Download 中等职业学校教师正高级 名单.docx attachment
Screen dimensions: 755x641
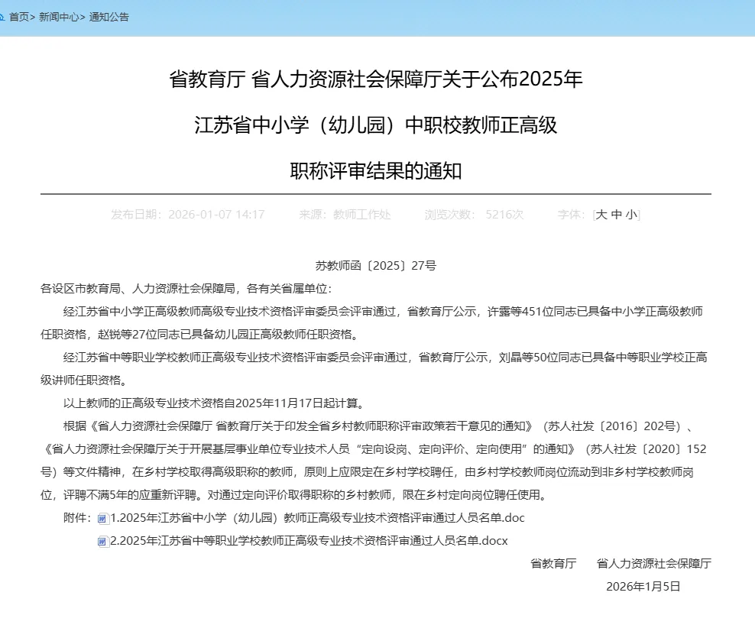[309, 541]
